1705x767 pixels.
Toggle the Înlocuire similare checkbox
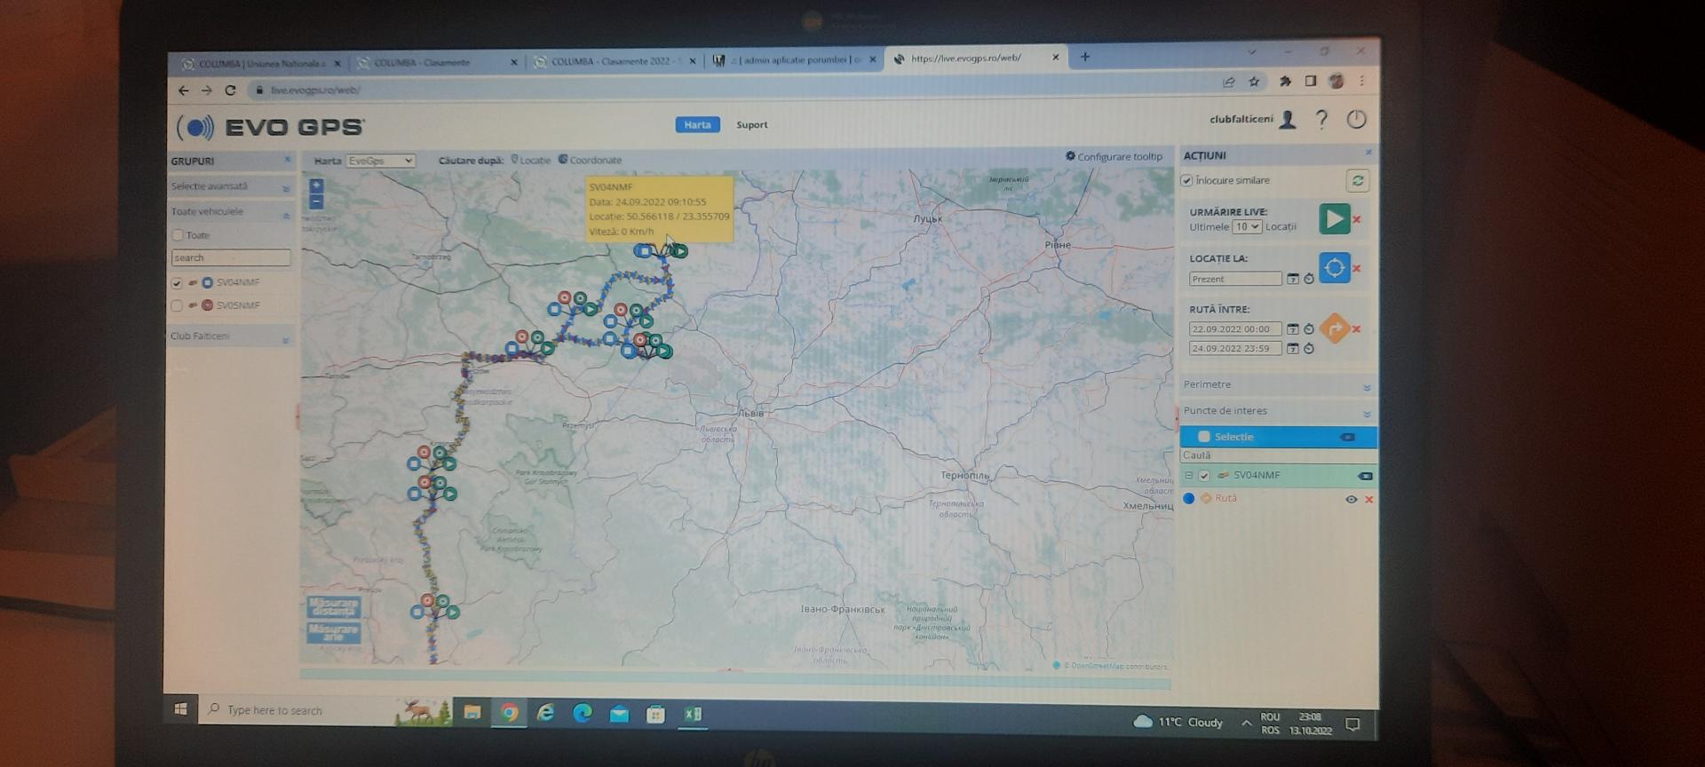pos(1186,180)
